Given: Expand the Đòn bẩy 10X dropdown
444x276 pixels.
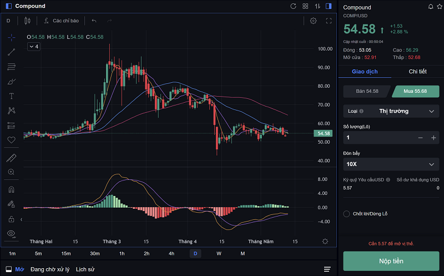Looking at the screenshot, I should coord(391,164).
